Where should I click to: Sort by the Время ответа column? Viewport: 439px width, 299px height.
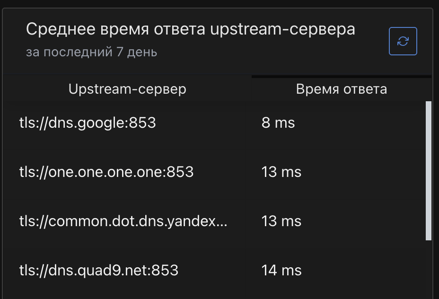click(x=341, y=88)
